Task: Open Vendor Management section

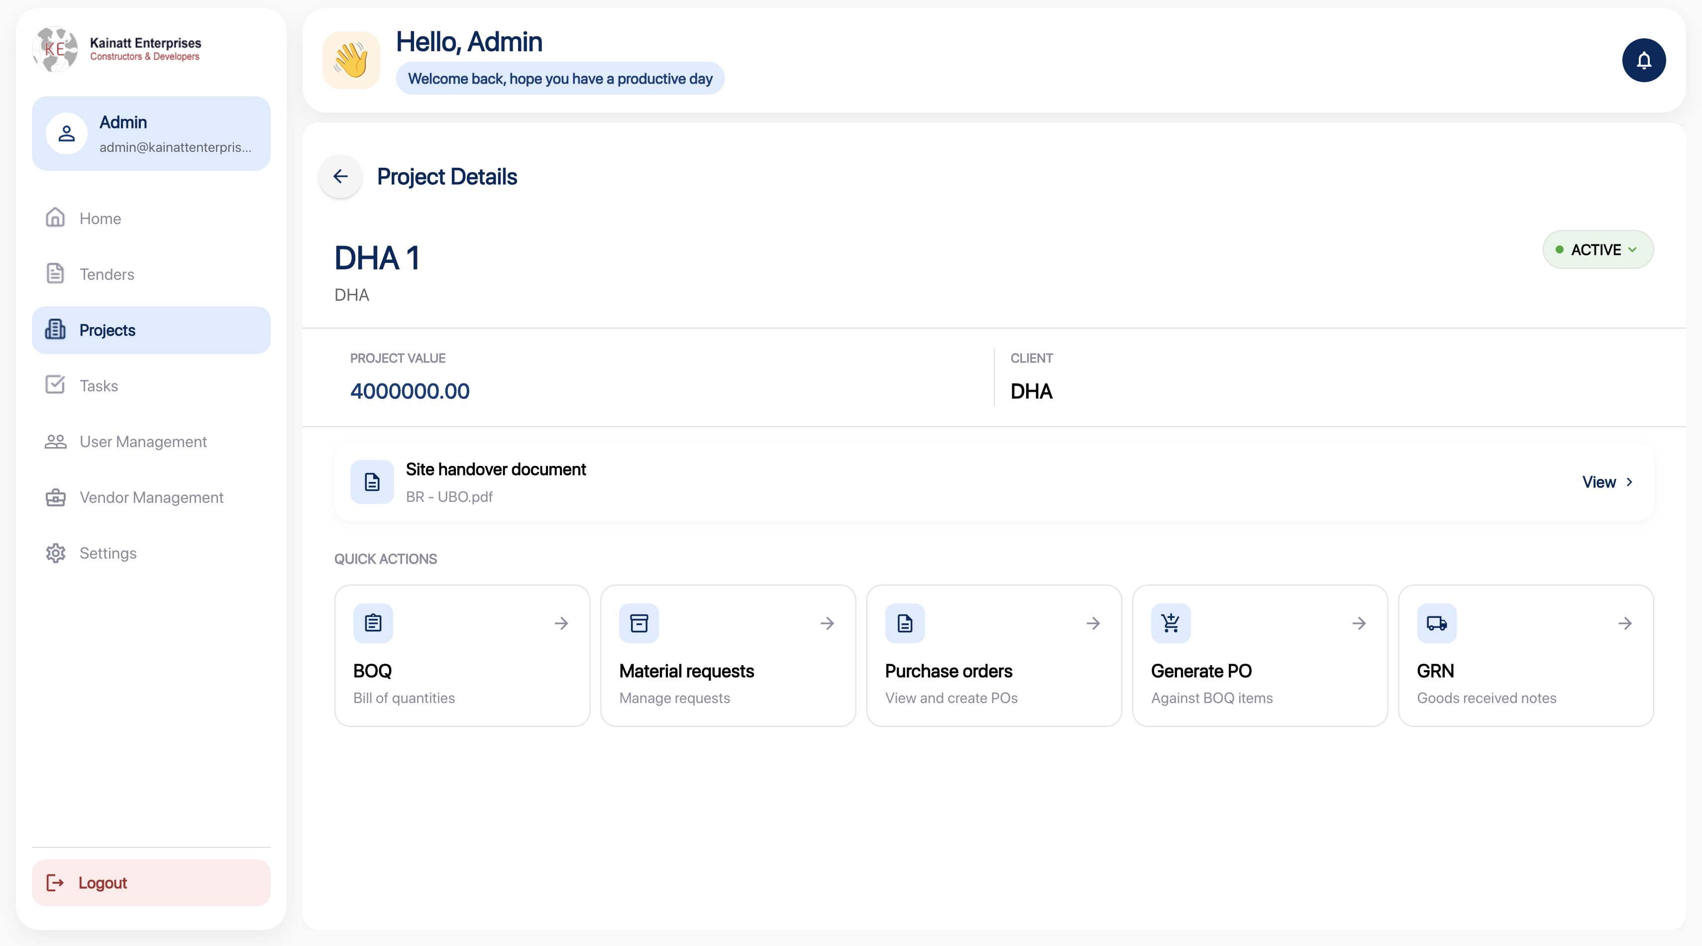Action: pos(151,497)
